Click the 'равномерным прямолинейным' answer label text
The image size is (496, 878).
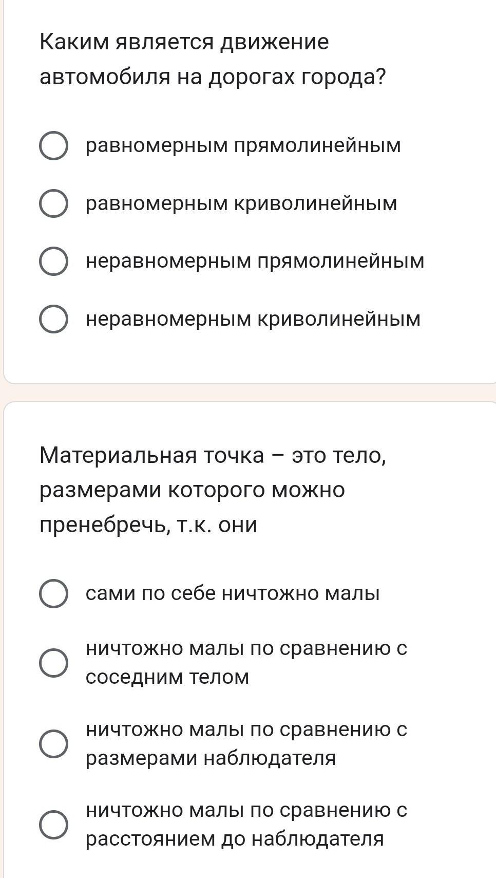coord(243,146)
